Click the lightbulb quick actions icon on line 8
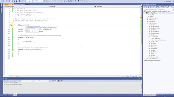 coord(11,25)
